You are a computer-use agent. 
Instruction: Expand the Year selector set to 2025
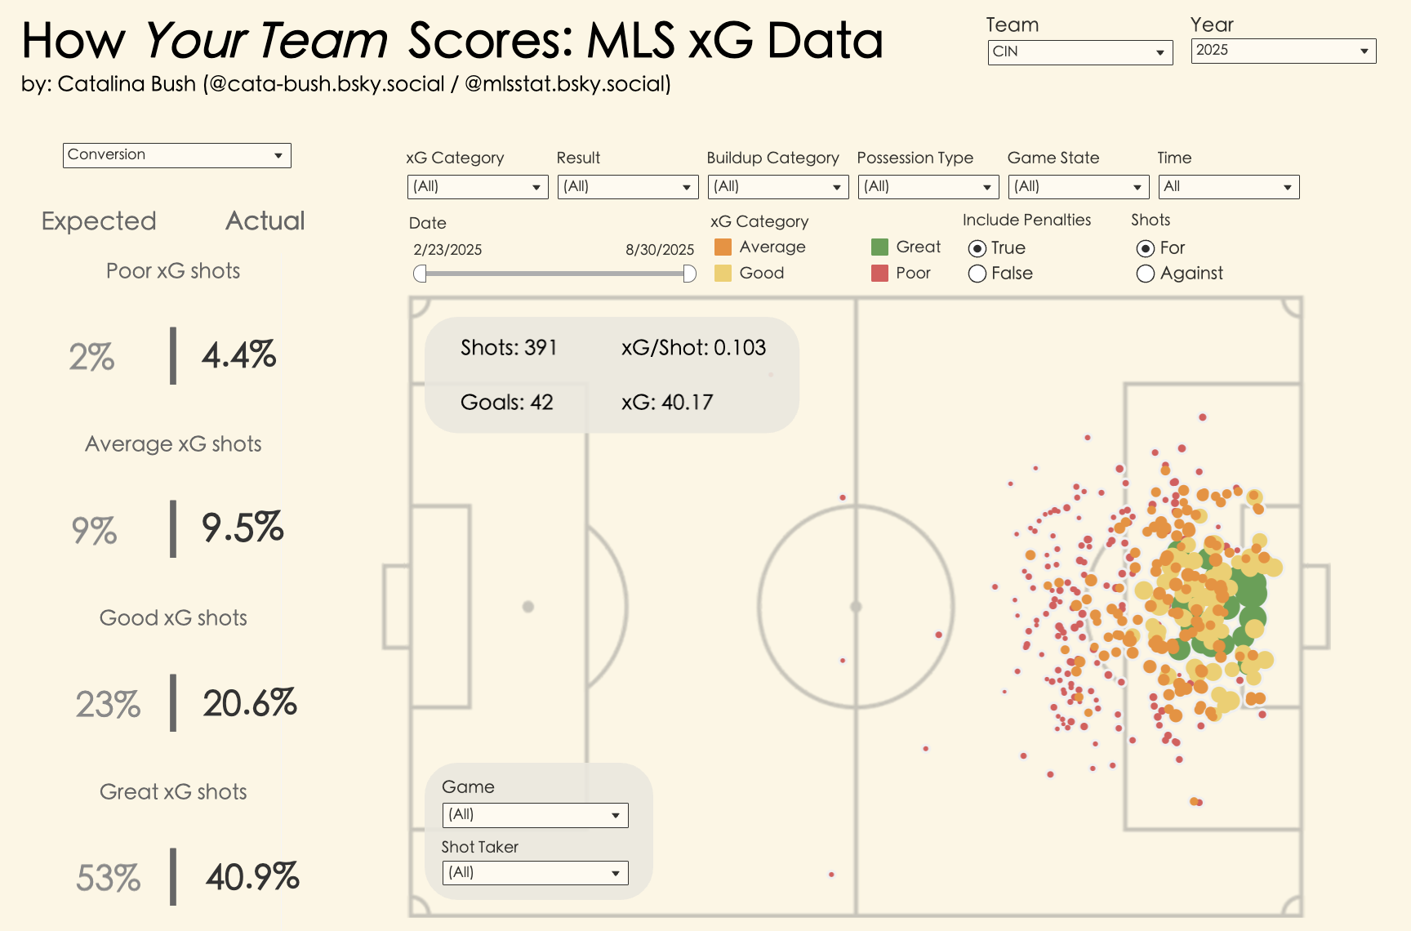1282,50
